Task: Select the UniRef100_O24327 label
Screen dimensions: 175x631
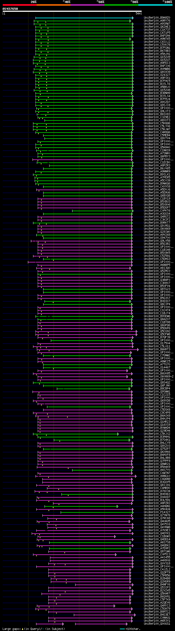Action: point(157,75)
